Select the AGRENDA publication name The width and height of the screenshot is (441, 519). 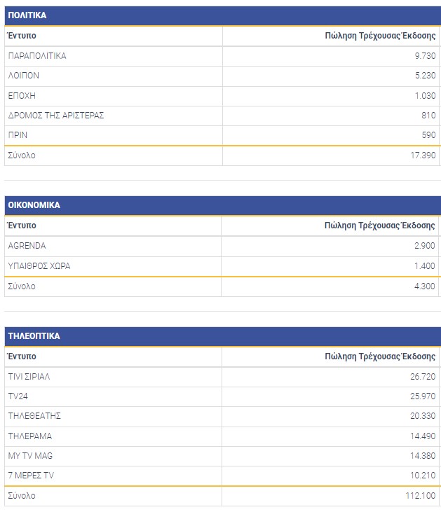[26, 246]
